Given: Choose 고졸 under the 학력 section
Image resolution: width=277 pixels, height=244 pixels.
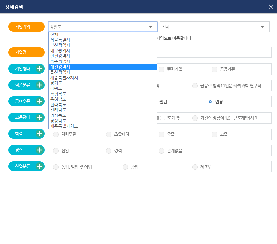Looking at the screenshot, I should tap(214, 134).
